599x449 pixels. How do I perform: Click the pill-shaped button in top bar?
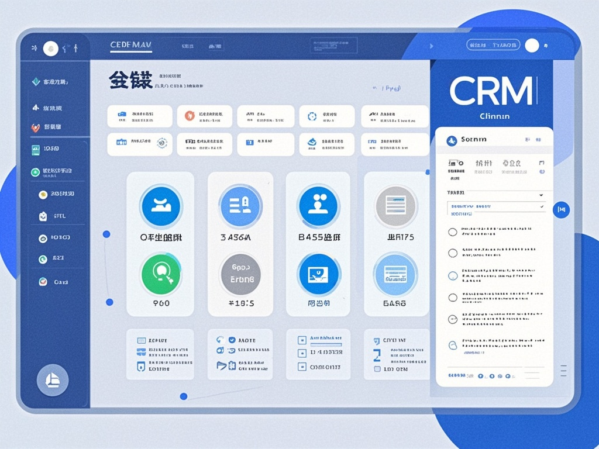coord(493,45)
